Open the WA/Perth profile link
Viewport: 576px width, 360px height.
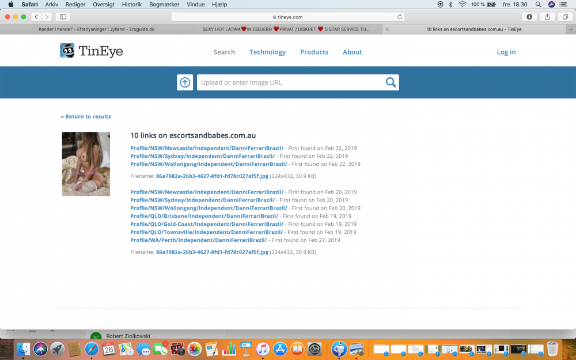pos(198,240)
